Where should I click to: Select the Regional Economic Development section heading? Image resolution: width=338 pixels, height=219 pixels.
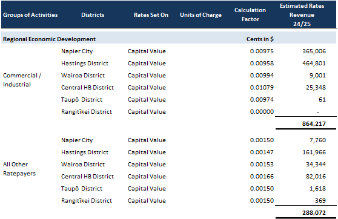pyautogui.click(x=49, y=39)
